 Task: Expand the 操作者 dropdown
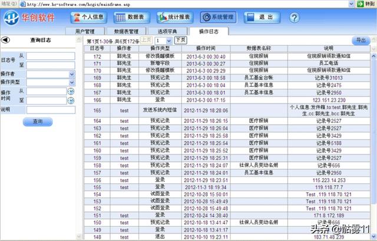click(72, 74)
